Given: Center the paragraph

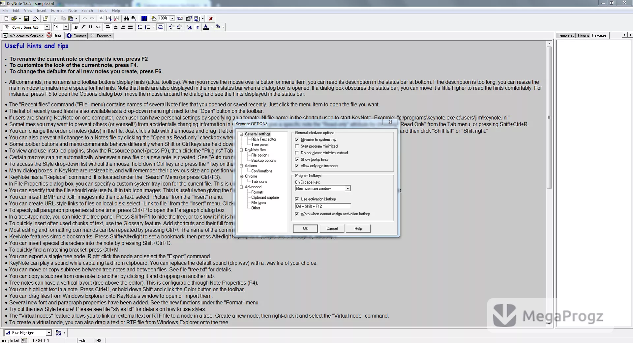Looking at the screenshot, I should (115, 27).
